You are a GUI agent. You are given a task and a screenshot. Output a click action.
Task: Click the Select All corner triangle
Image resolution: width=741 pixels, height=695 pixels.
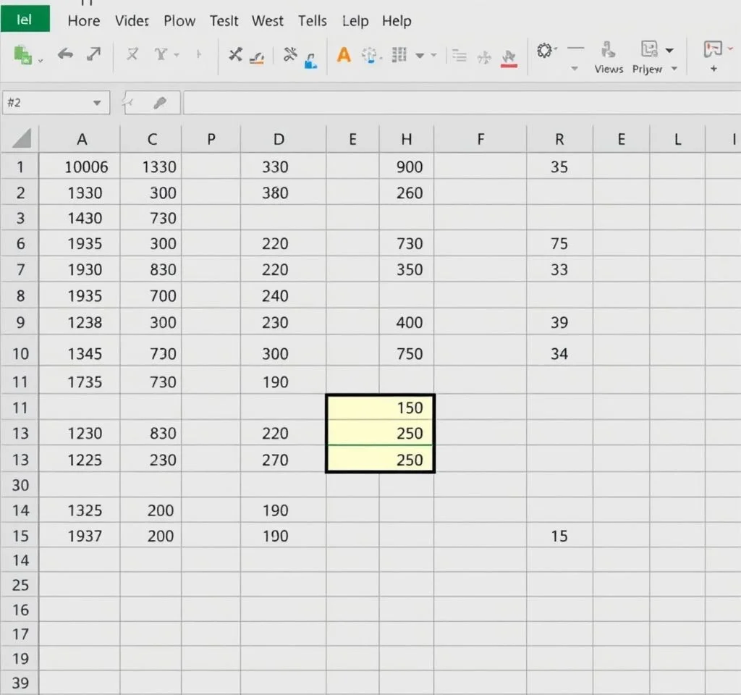tap(22, 138)
